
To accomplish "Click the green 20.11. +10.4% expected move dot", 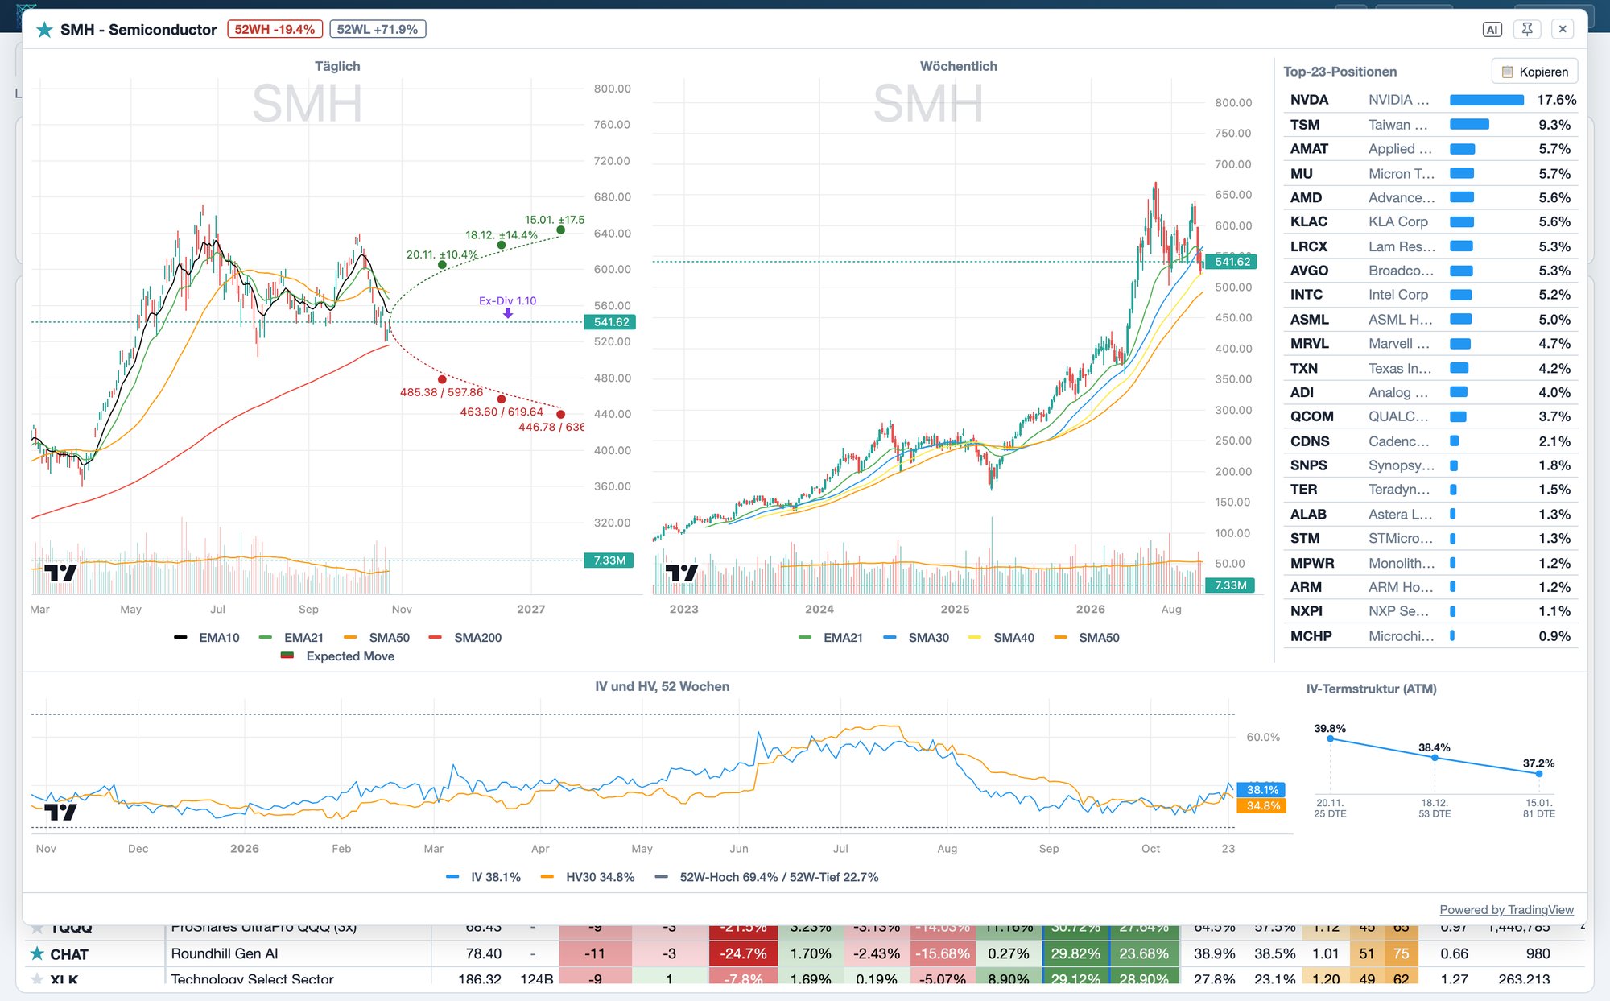I will pos(442,264).
